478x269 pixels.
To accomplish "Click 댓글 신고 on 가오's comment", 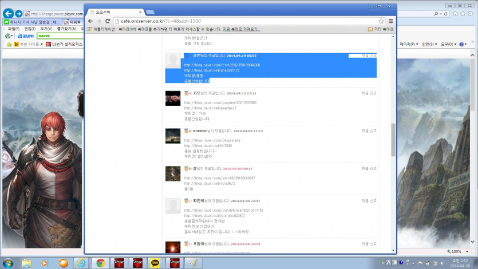I will (x=369, y=93).
